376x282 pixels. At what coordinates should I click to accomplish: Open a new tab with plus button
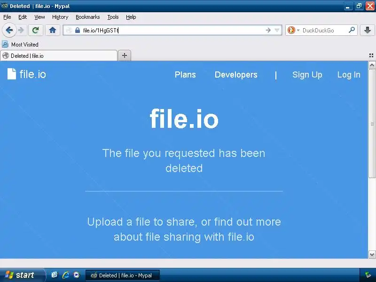(125, 55)
